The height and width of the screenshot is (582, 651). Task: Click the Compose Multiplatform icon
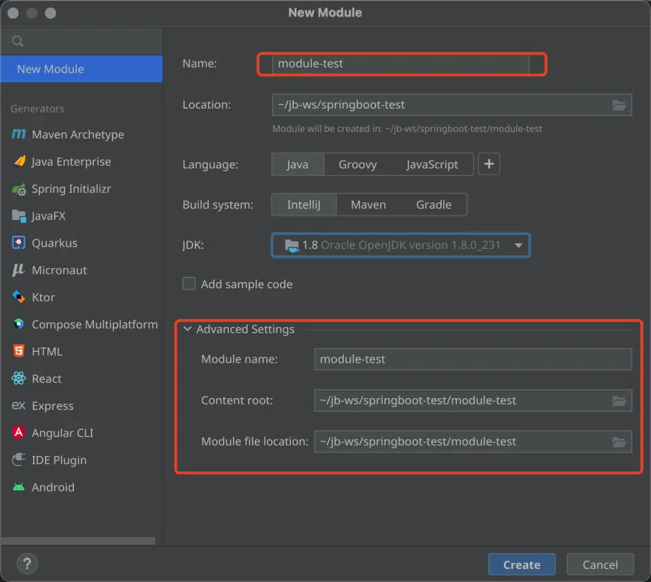[19, 323]
